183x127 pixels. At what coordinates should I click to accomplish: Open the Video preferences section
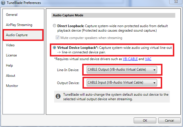point(10,45)
